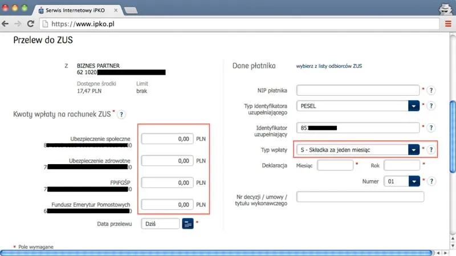Click the address bar with ipko.pl URL
Image resolution: width=456 pixels, height=256 pixels.
click(x=228, y=23)
